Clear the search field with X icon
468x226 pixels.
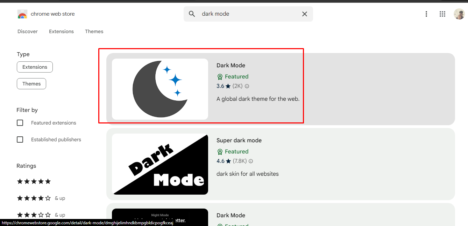pyautogui.click(x=305, y=14)
